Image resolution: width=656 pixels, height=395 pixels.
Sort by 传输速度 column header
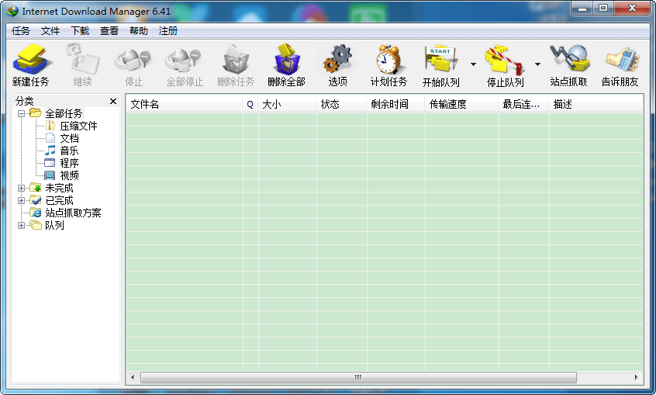click(x=462, y=104)
